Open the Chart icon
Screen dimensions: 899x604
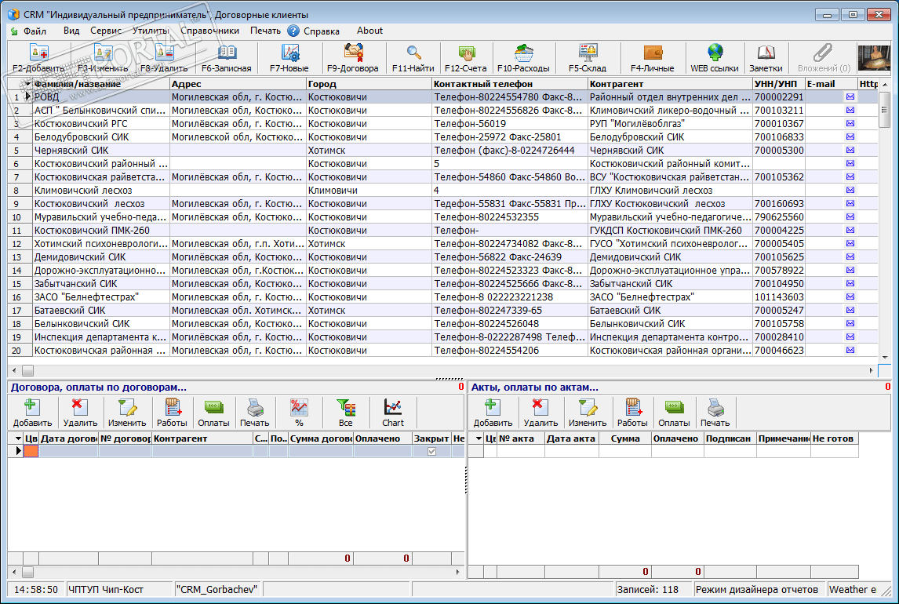tap(393, 408)
